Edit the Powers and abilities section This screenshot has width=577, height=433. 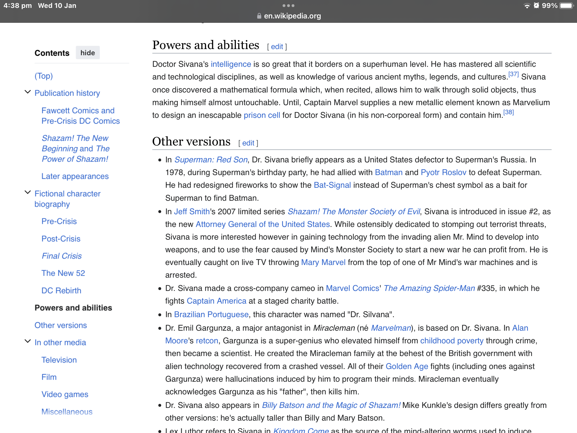click(277, 47)
